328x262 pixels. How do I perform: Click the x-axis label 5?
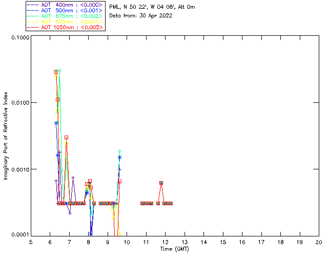(31, 242)
